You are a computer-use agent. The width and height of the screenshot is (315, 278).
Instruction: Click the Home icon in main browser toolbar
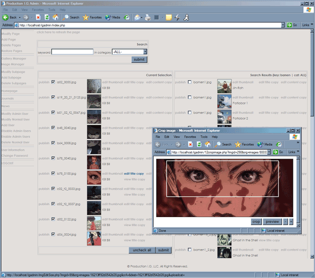tap(55, 17)
